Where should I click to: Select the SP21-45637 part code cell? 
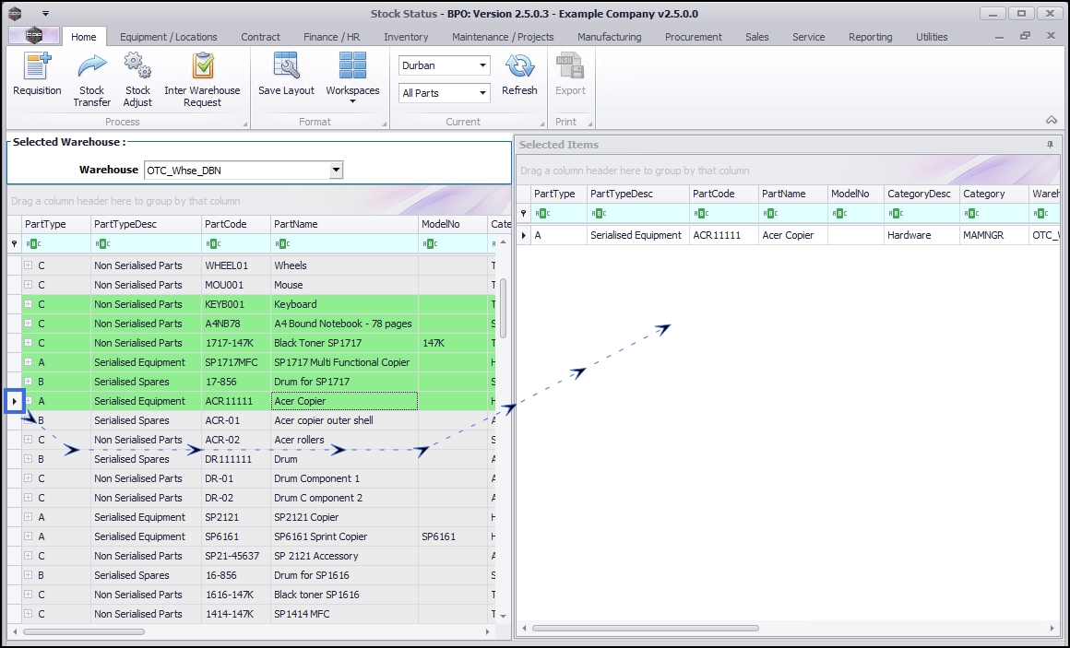click(235, 556)
